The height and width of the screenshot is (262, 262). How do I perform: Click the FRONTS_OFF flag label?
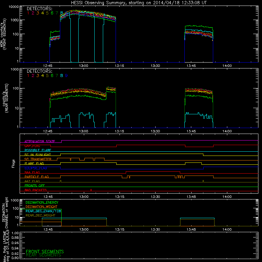[x=35, y=185]
